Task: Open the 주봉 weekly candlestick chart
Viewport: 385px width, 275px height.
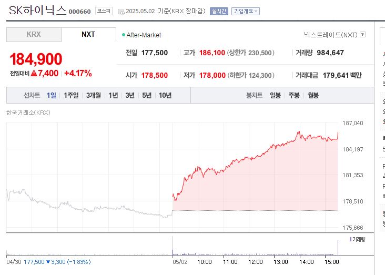Action: click(293, 95)
